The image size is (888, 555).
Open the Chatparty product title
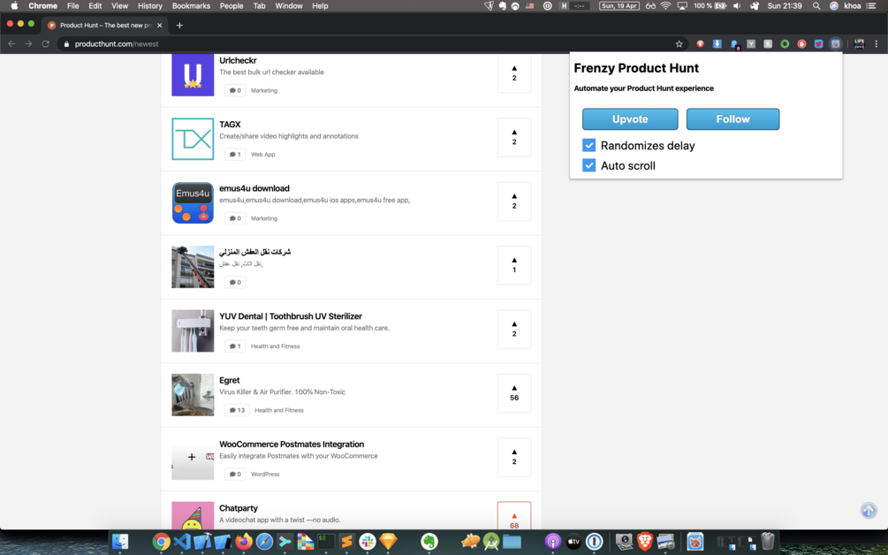click(239, 508)
